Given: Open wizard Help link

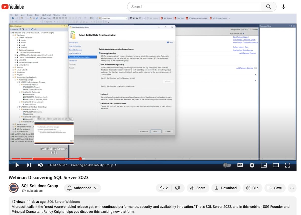Looking at the screenshot, I should click(x=170, y=43).
